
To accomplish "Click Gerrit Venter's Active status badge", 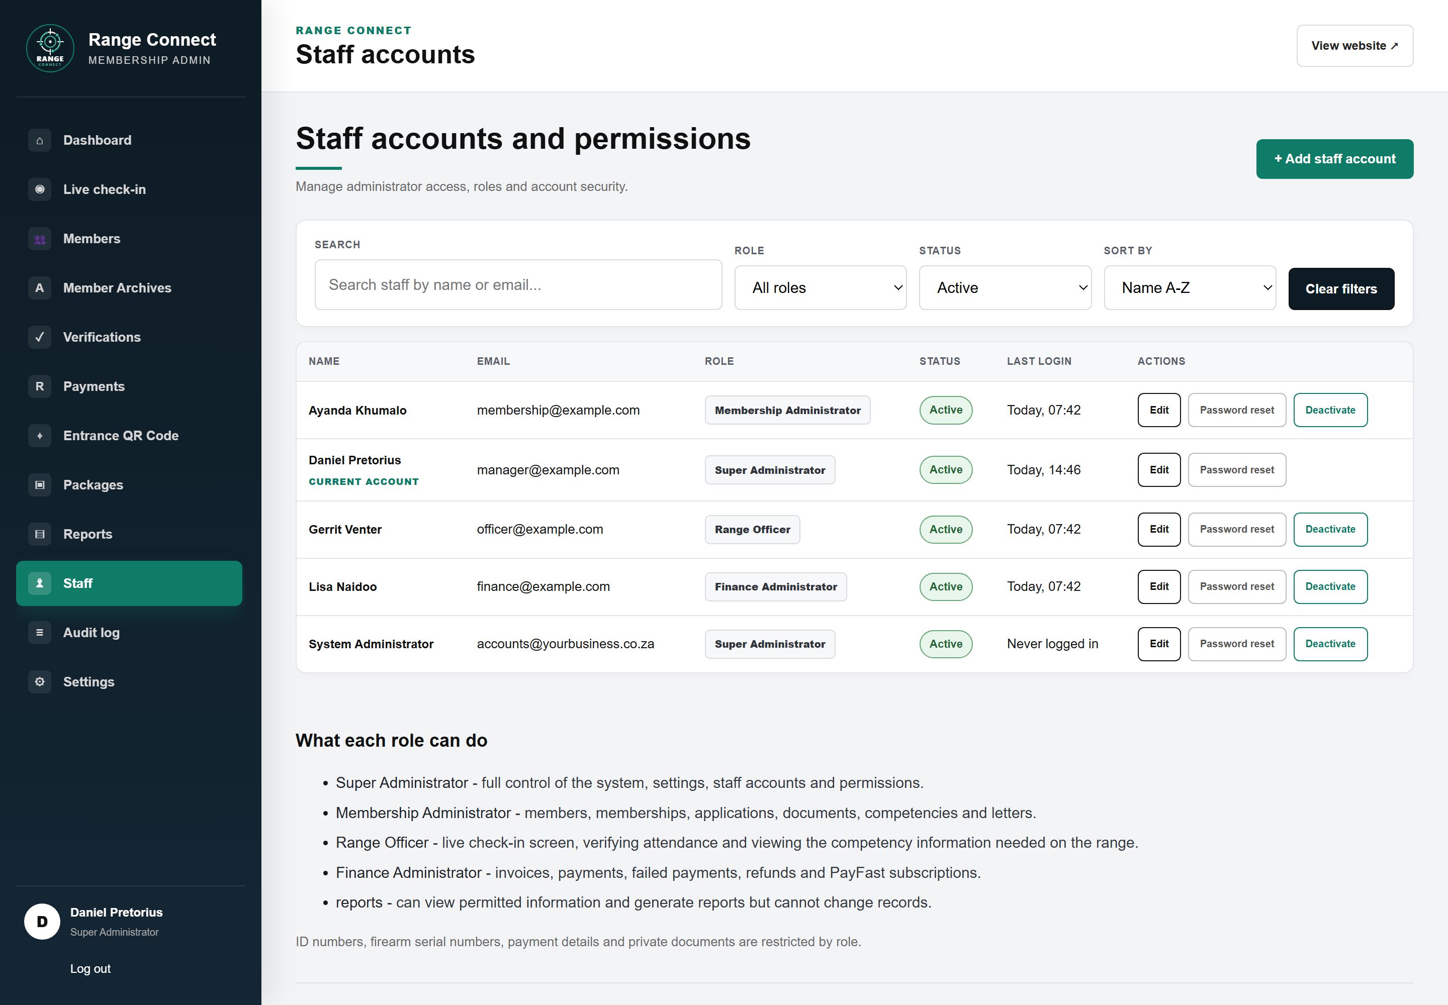I will (946, 530).
